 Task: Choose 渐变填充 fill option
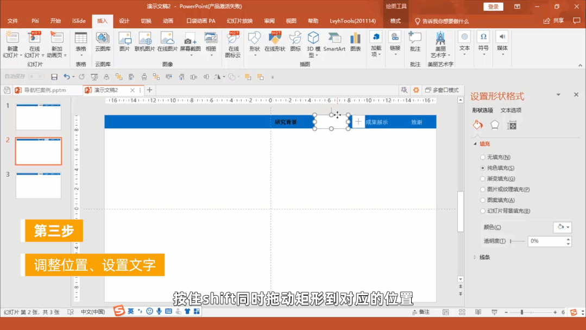[x=483, y=179]
